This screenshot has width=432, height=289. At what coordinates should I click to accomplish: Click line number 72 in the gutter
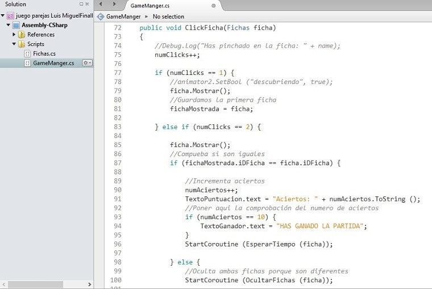coord(118,28)
